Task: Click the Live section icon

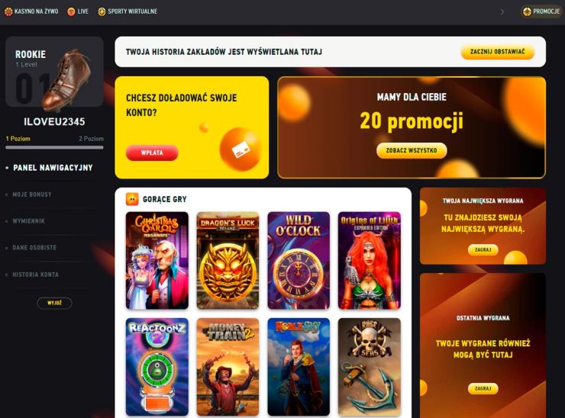Action: pyautogui.click(x=71, y=11)
